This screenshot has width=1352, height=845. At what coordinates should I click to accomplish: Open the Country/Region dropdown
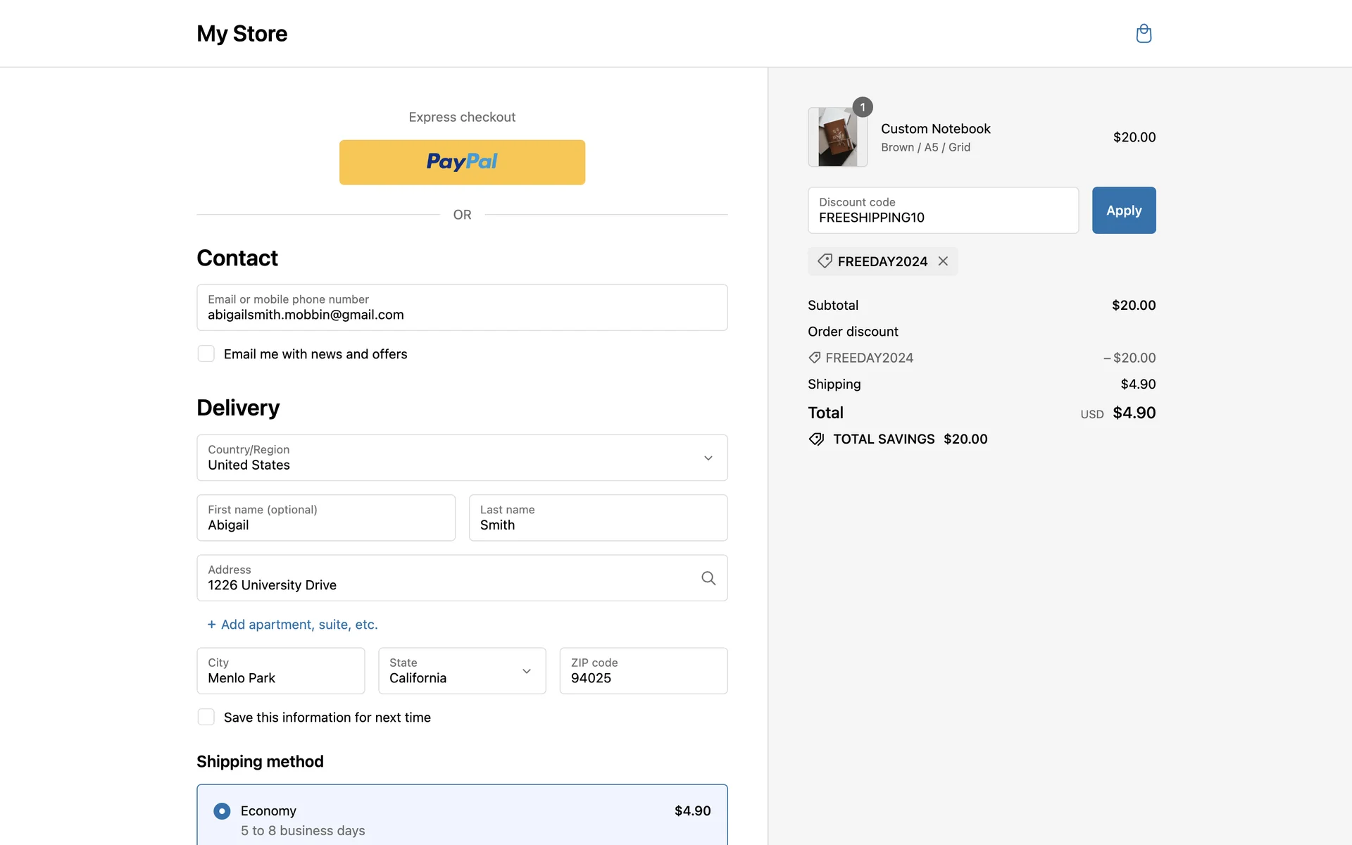point(462,458)
